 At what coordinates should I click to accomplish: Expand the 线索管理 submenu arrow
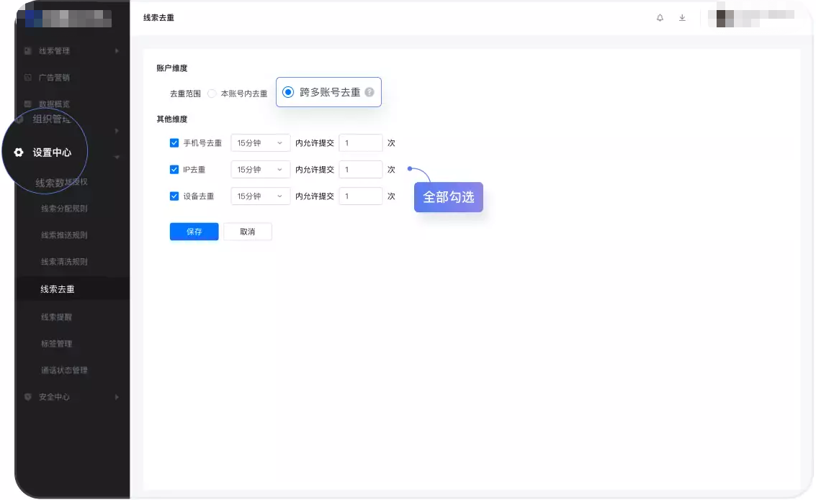(117, 51)
